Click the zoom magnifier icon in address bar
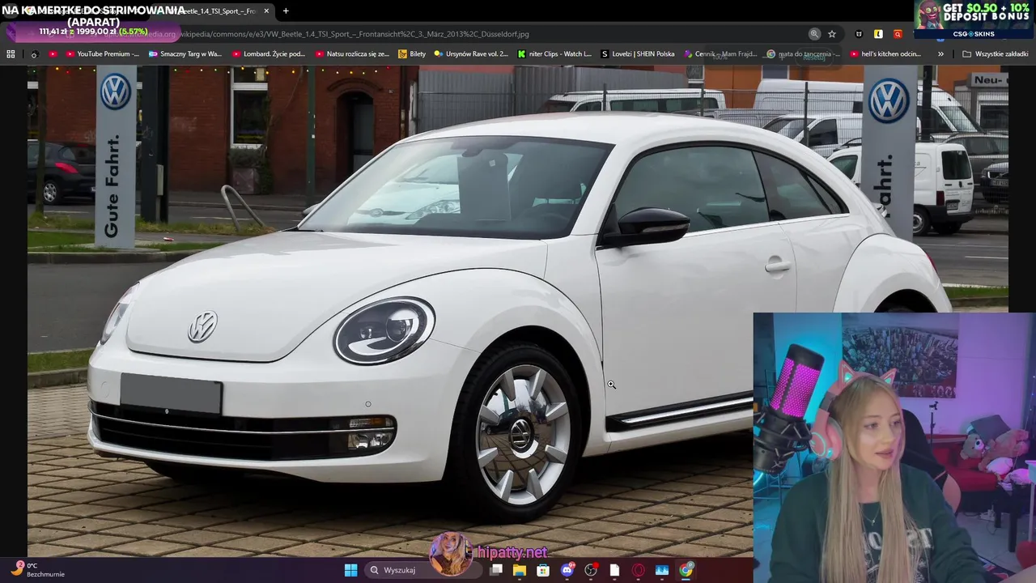This screenshot has width=1036, height=583. (814, 34)
